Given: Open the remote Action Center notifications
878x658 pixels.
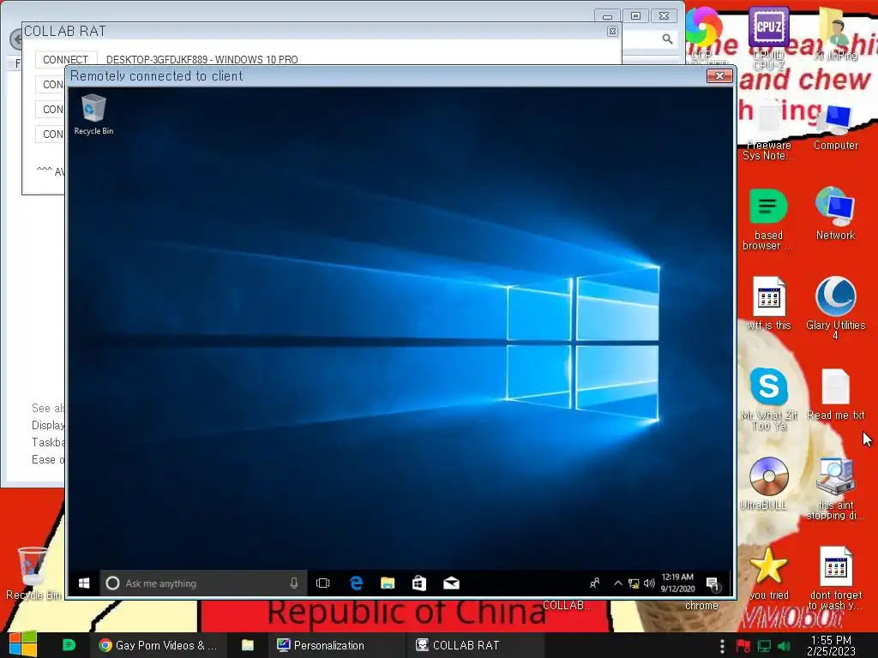Looking at the screenshot, I should coord(713,584).
